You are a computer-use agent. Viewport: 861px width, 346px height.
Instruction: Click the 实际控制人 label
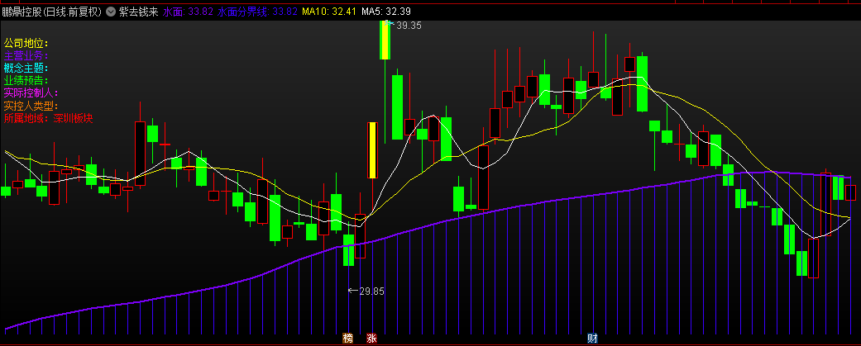coord(31,93)
